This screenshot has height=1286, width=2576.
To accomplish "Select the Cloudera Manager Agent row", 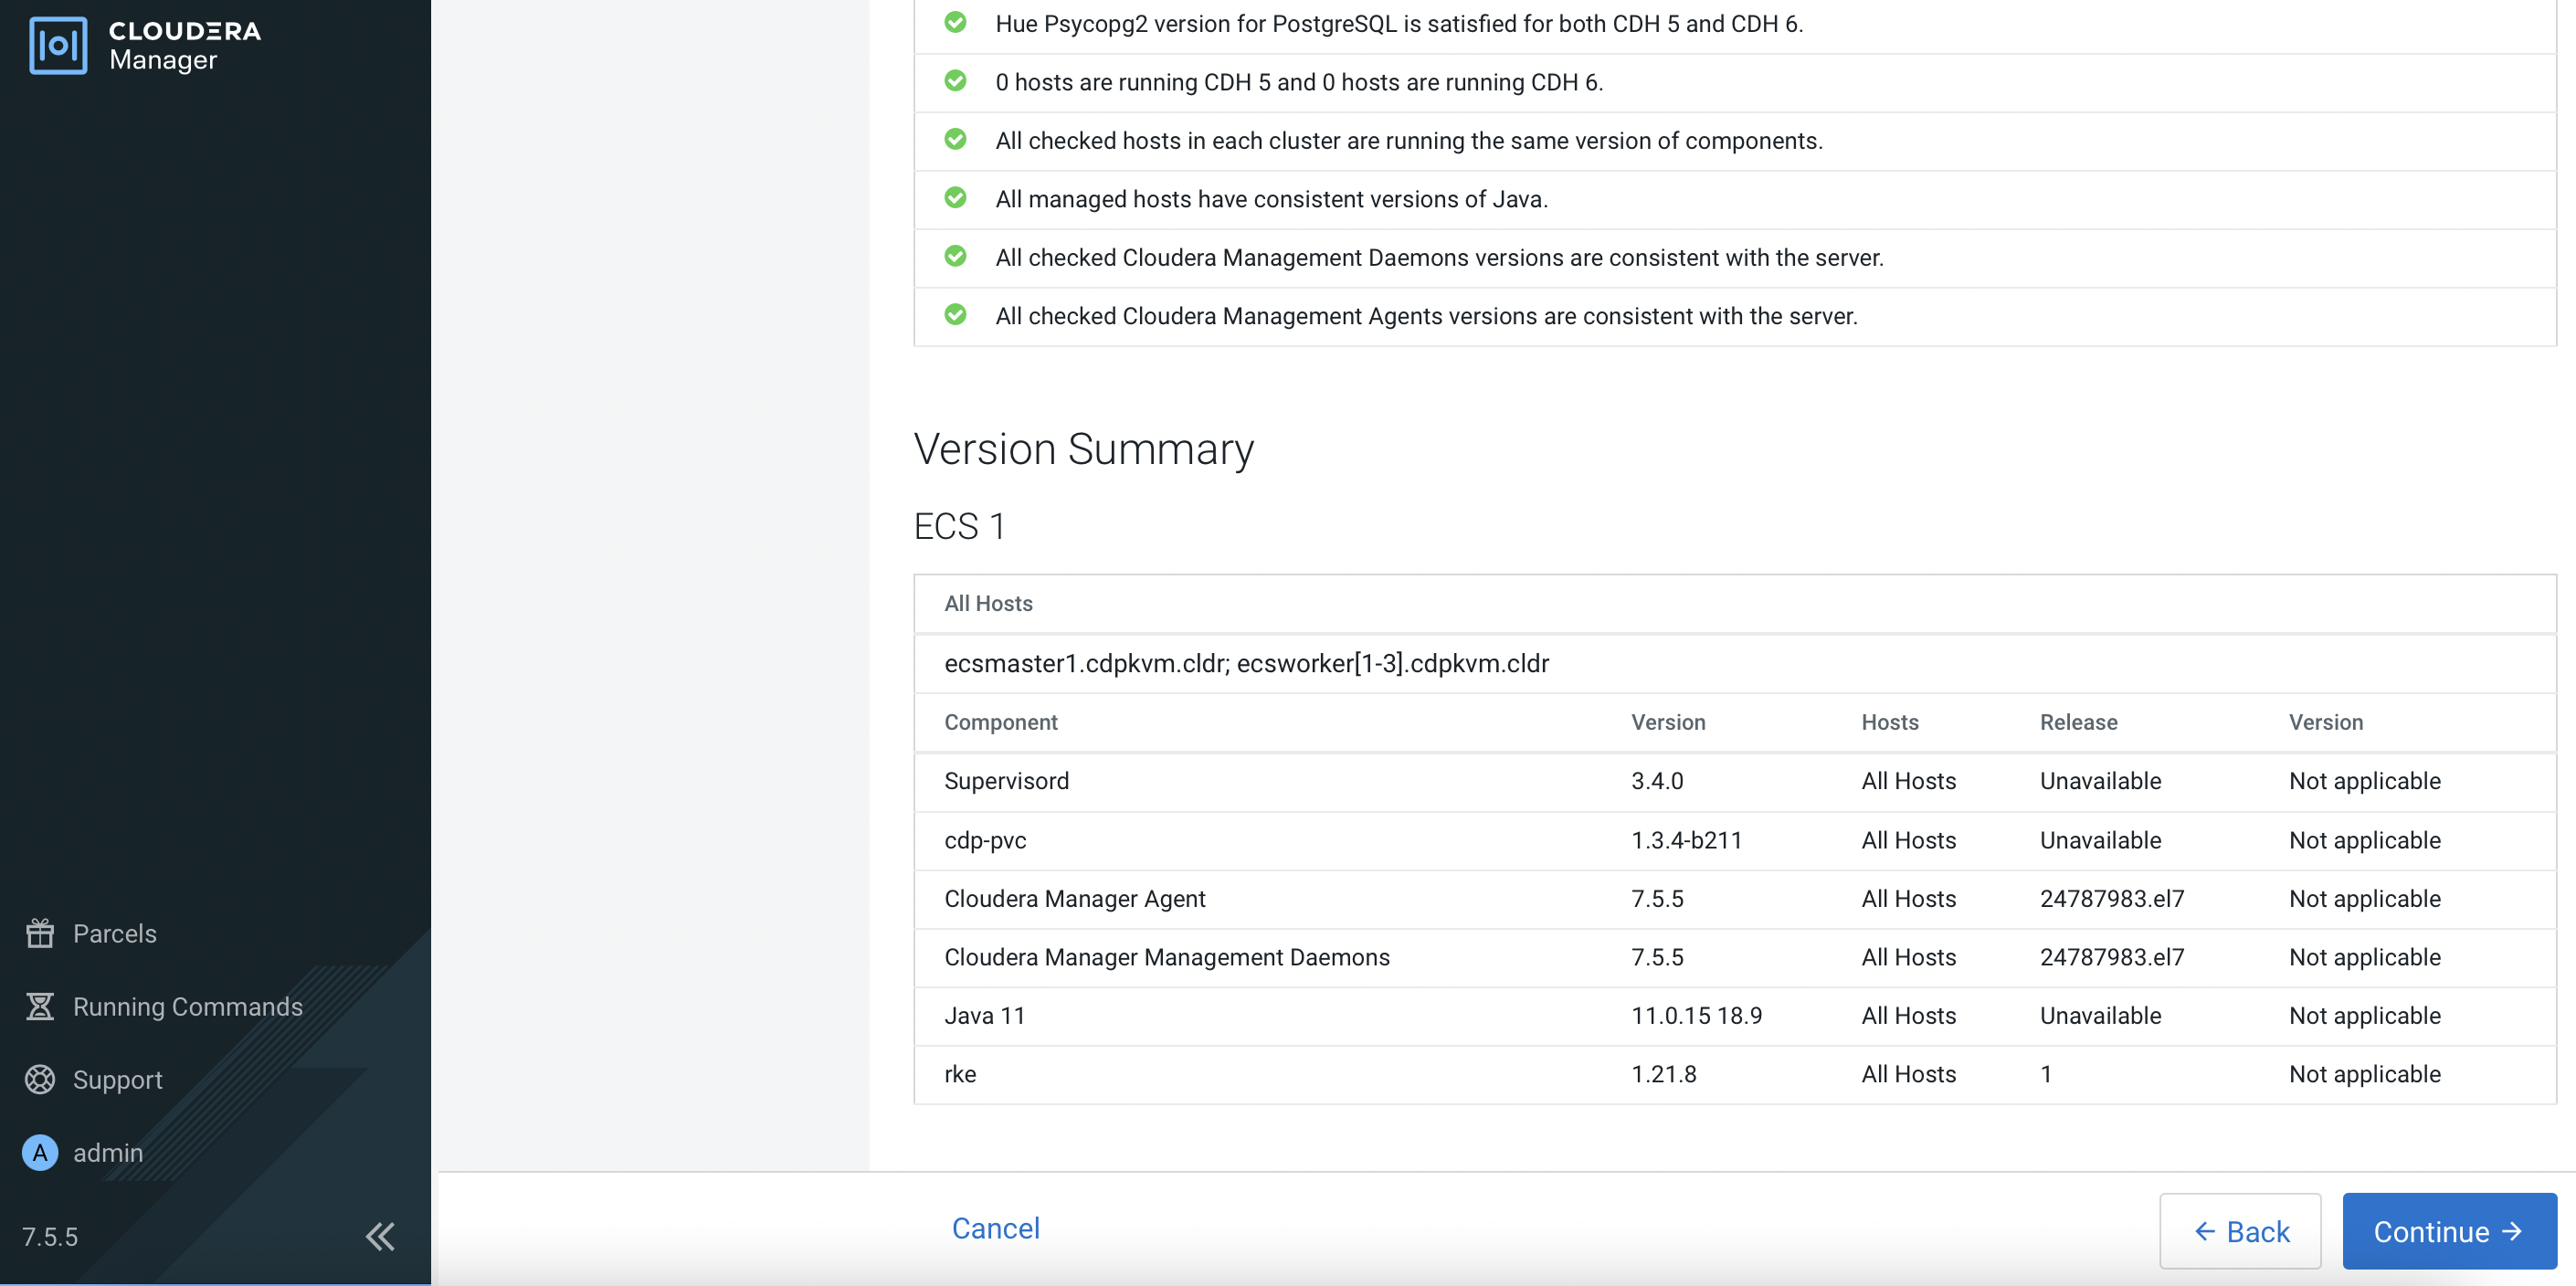I will click(1074, 898).
